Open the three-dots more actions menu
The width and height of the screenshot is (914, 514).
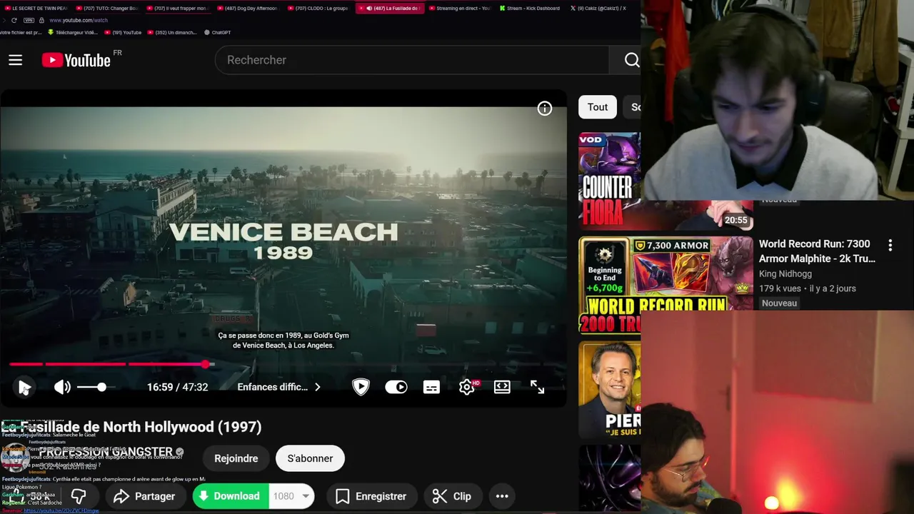coord(502,496)
